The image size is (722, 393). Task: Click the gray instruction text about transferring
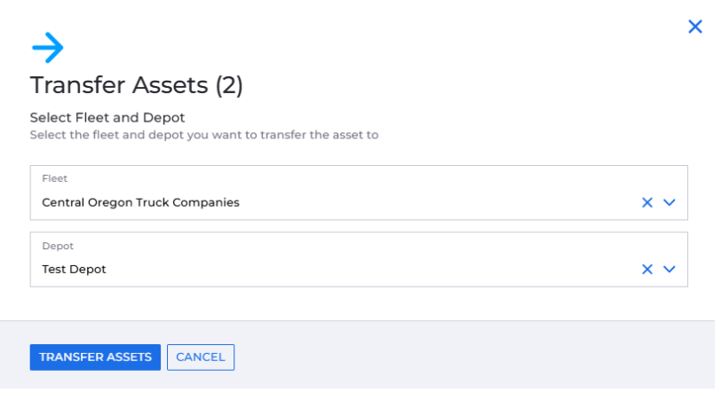pyautogui.click(x=204, y=135)
